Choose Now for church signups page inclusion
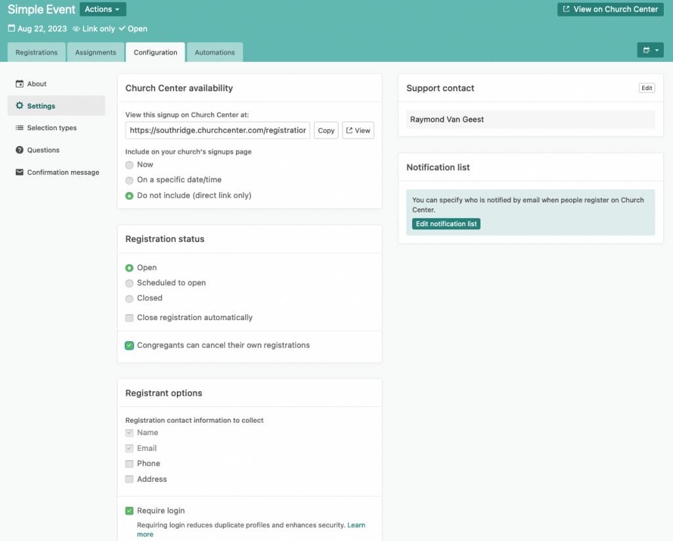The width and height of the screenshot is (673, 541). (x=129, y=165)
